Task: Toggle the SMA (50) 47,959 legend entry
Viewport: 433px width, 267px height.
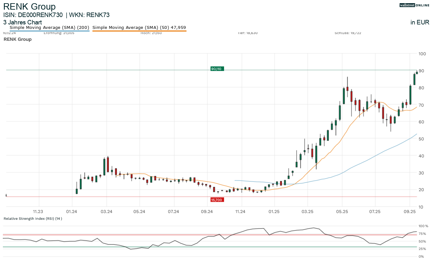Action: tap(139, 28)
